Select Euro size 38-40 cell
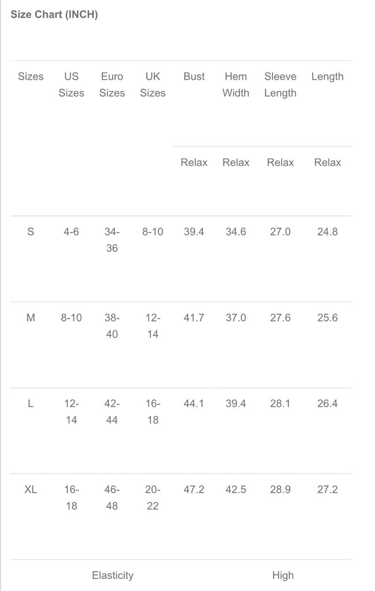Screen dimensions: 375x591 (x=112, y=326)
